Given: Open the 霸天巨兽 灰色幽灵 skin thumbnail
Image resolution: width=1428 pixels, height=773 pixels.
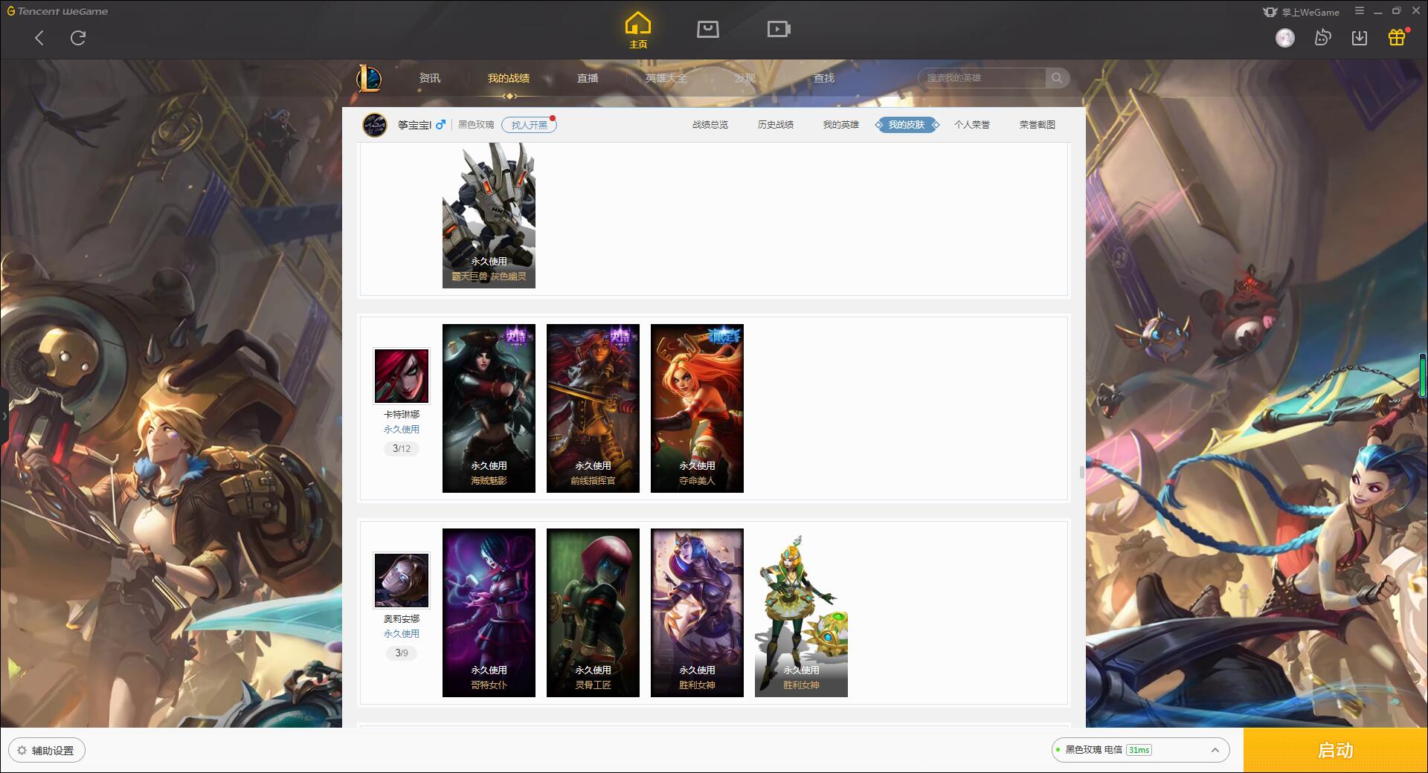Looking at the screenshot, I should (x=489, y=216).
